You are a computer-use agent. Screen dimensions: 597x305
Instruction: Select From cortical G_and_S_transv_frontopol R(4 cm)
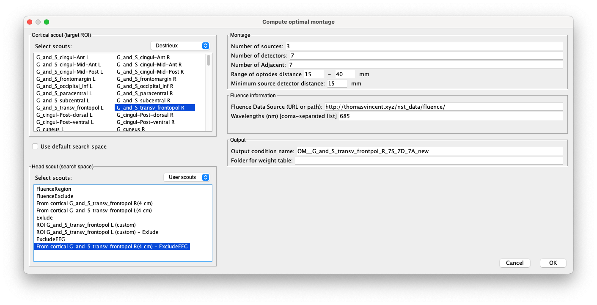94,203
